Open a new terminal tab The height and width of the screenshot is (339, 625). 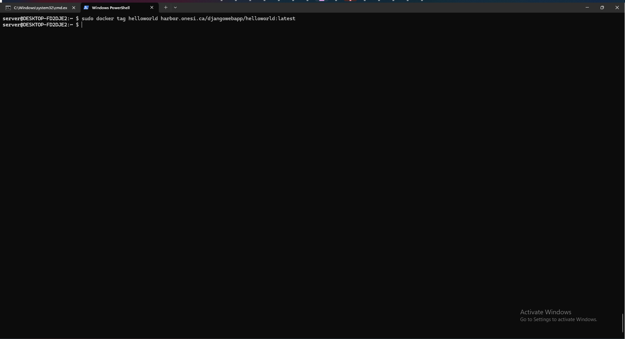166,7
